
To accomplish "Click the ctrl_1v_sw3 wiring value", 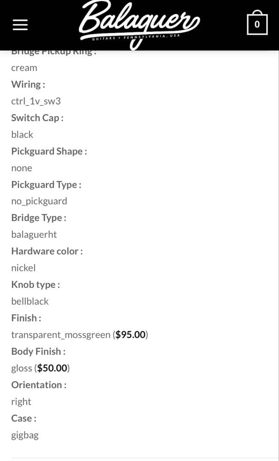I will coord(36,101).
